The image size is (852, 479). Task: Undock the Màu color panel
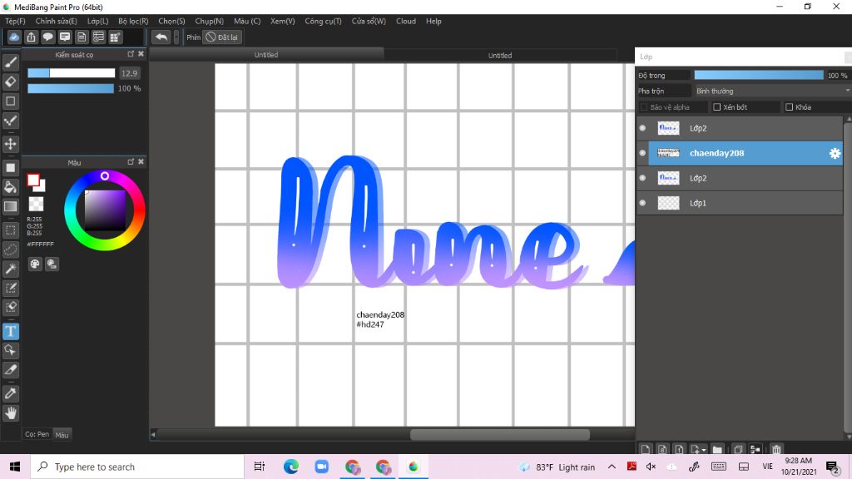[x=131, y=162]
